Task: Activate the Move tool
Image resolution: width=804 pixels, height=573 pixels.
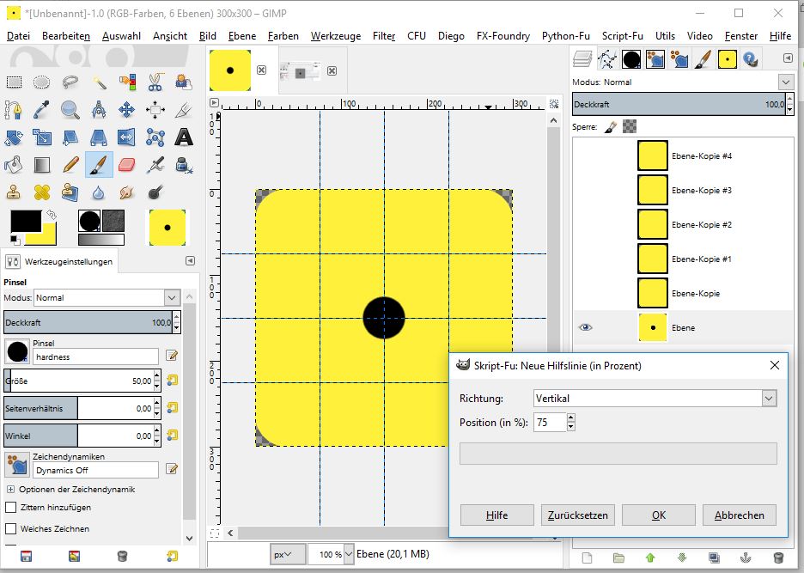Action: (x=126, y=110)
